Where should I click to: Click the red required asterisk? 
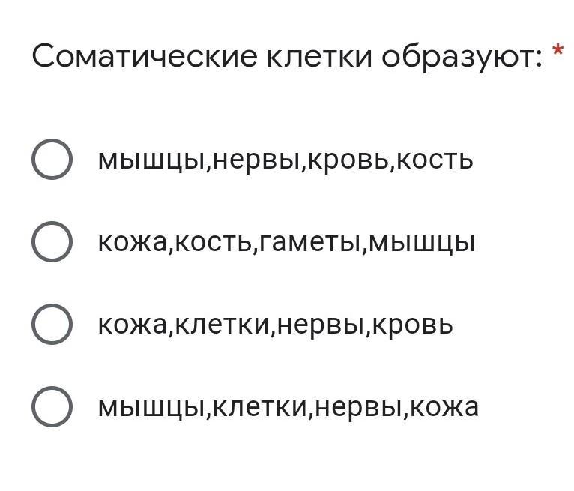[558, 52]
